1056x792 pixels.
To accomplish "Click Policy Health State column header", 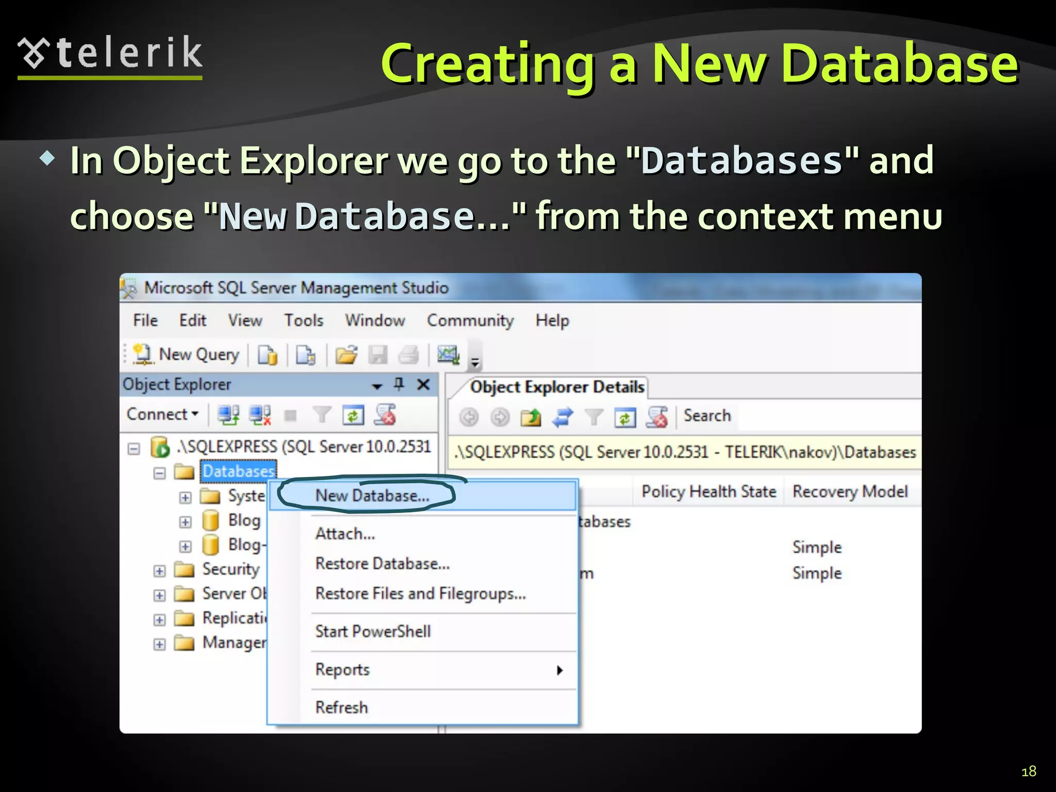I will [x=708, y=492].
